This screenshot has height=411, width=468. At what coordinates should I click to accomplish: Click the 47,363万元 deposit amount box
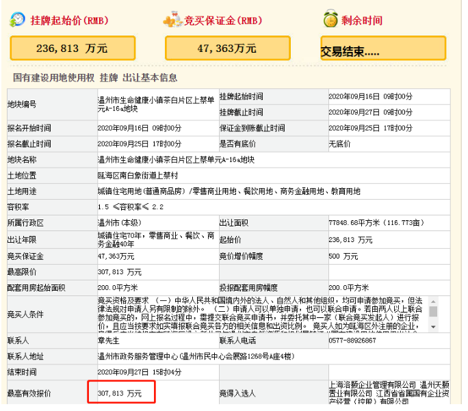pyautogui.click(x=229, y=48)
